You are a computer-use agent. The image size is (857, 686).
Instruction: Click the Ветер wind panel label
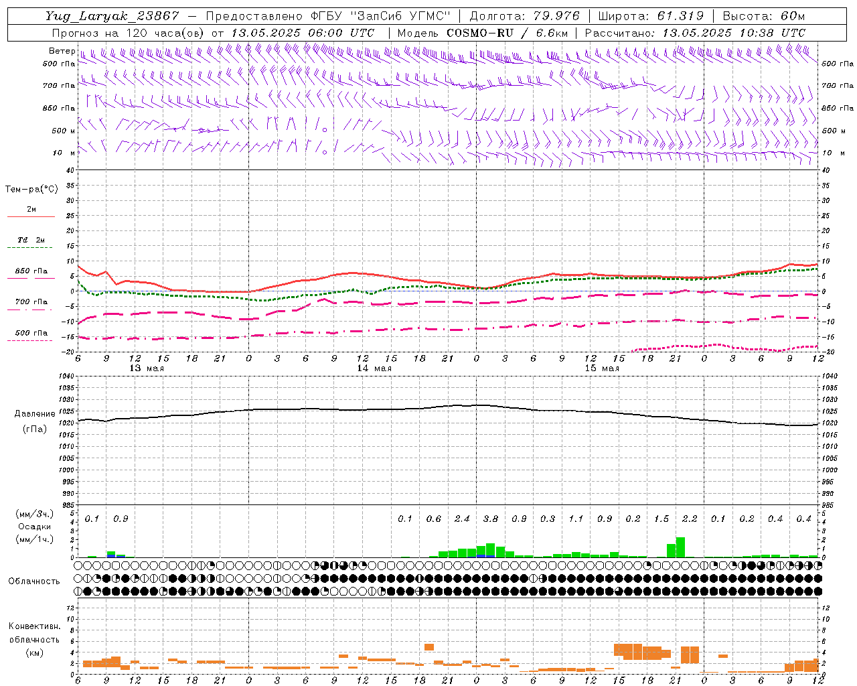(62, 51)
